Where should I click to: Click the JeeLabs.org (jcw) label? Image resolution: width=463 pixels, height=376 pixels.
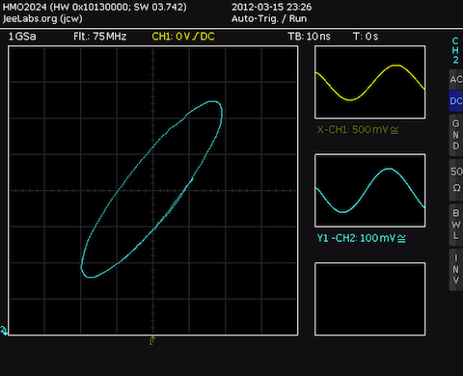pos(42,19)
